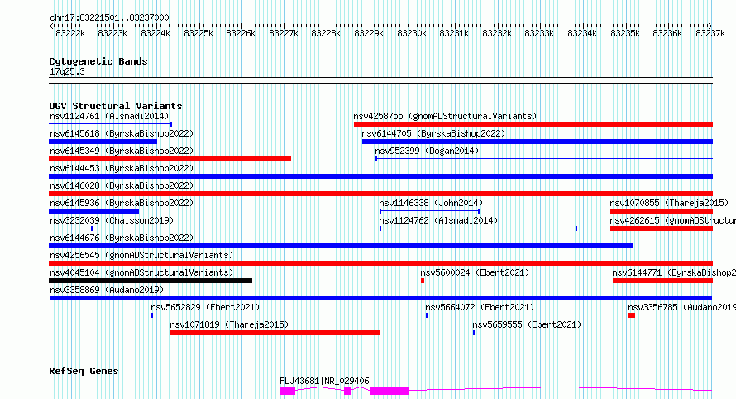736x399 pixels.
Task: Click the nsv1146338 (John2014) label
Action: [431, 203]
